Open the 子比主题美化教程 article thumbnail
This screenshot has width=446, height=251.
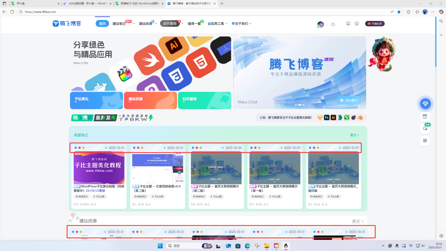tap(99, 168)
